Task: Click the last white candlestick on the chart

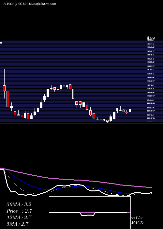Action: [130, 111]
